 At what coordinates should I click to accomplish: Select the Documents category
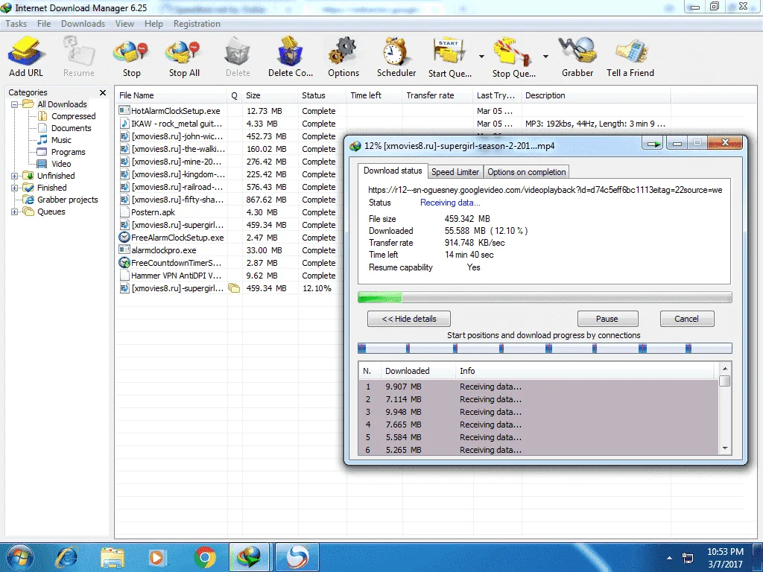pyautogui.click(x=71, y=128)
